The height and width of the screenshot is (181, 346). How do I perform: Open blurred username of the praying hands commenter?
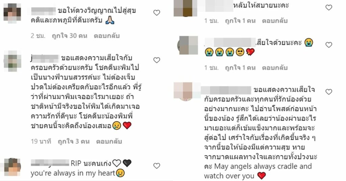click(44, 11)
